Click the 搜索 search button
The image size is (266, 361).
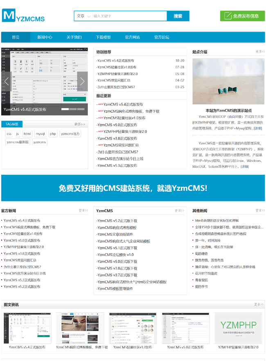[178, 16]
